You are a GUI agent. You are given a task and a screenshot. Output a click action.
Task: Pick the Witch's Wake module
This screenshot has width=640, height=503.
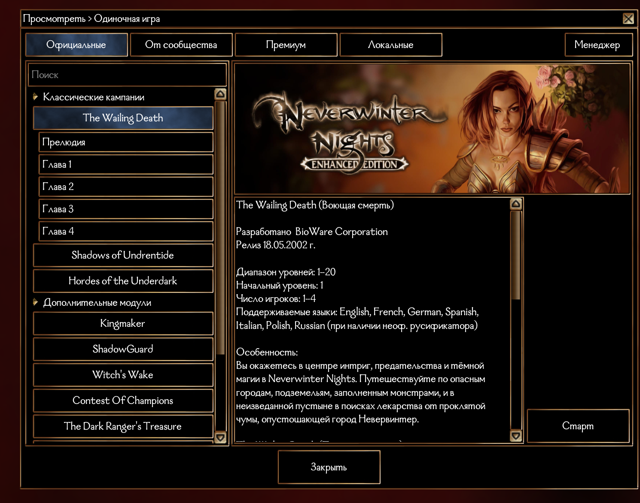pos(123,375)
